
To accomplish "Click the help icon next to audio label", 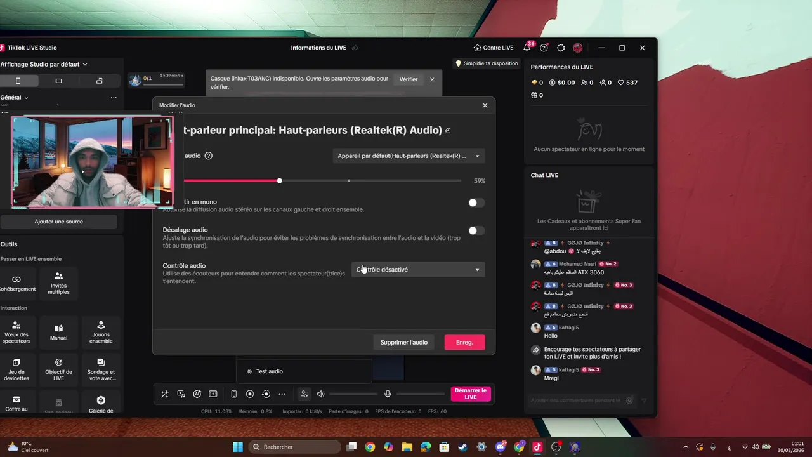I will click(x=209, y=156).
